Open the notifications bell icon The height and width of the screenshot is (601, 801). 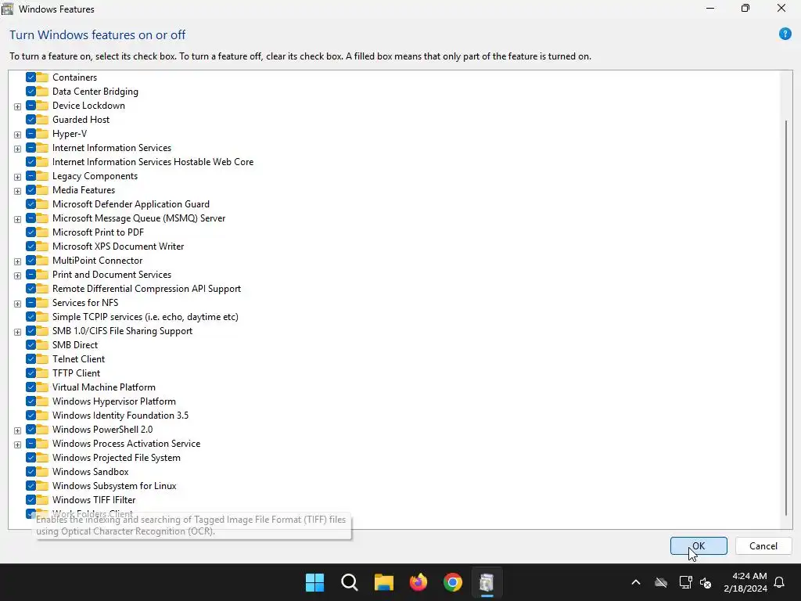tap(780, 582)
